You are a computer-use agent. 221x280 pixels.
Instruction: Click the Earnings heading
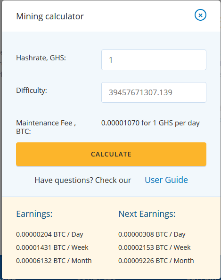click(34, 214)
